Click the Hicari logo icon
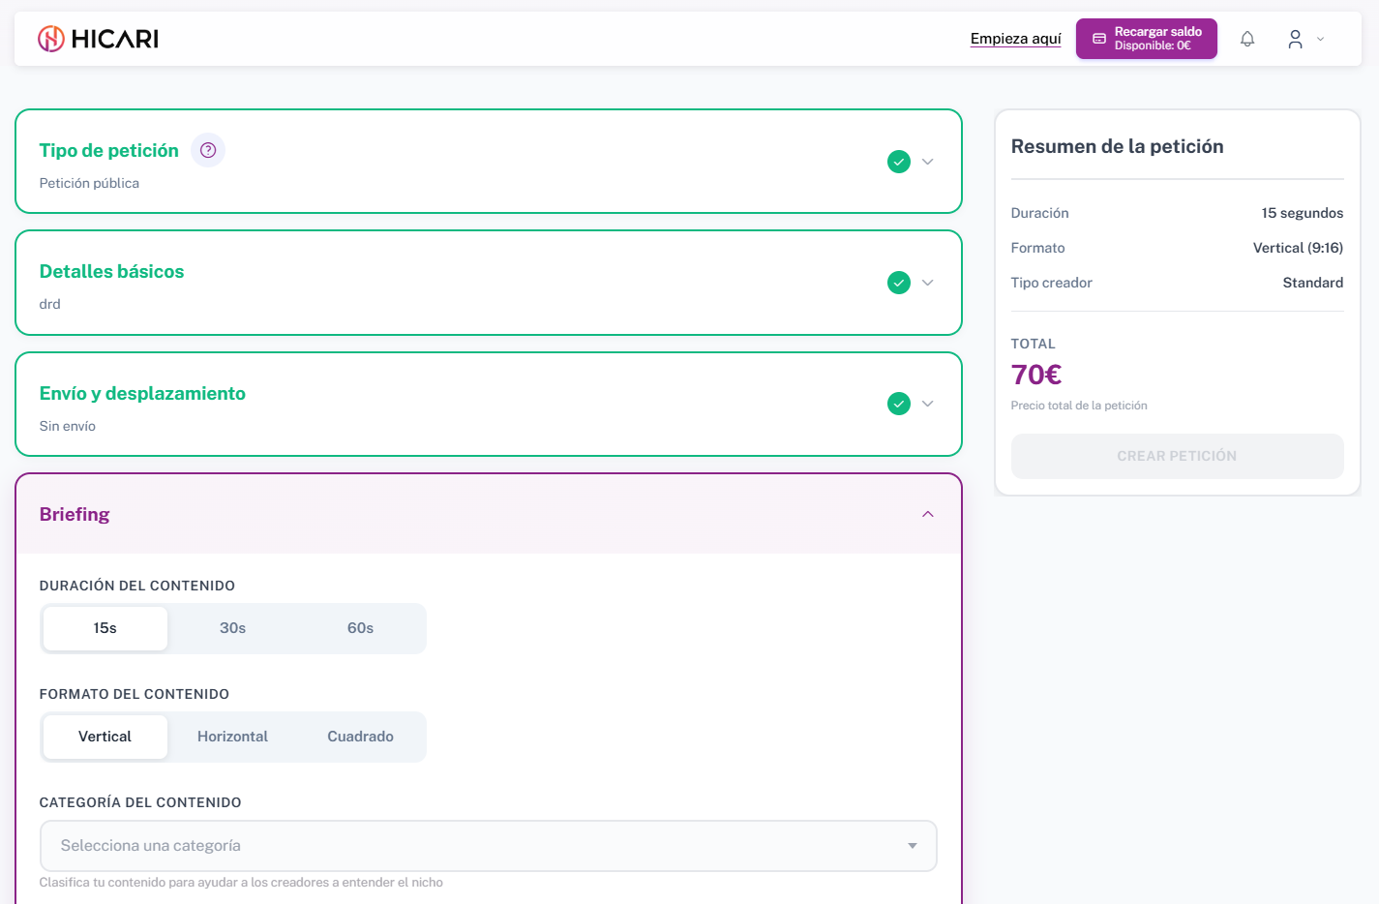This screenshot has height=904, width=1379. pyautogui.click(x=51, y=39)
